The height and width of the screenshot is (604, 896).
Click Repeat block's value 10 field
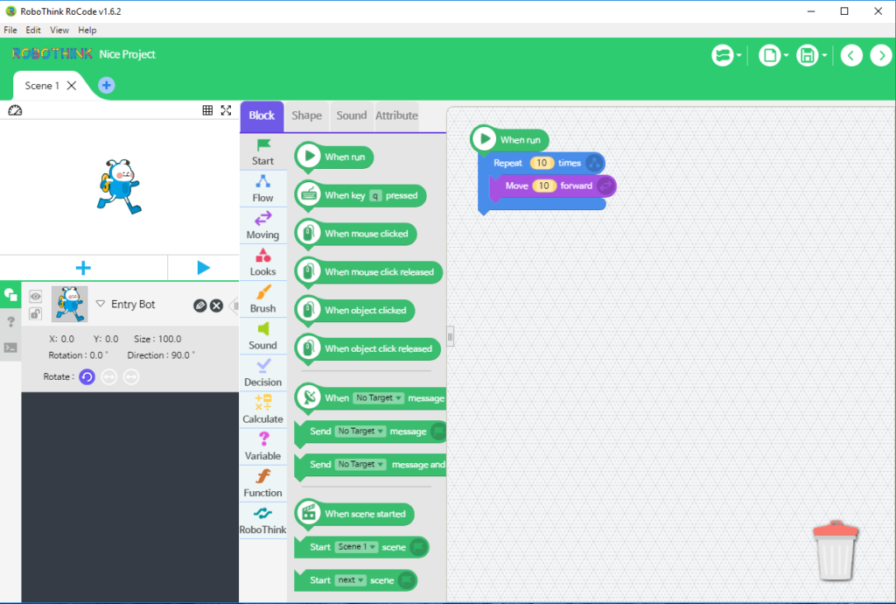point(542,163)
